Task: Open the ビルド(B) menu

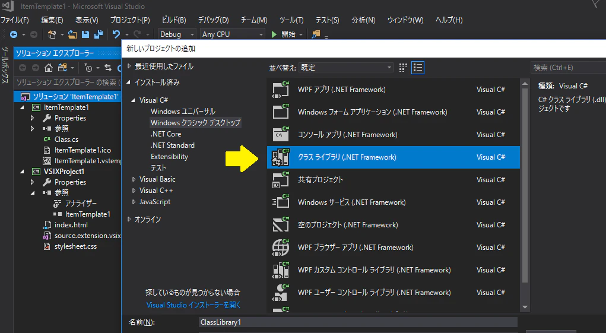Action: pyautogui.click(x=174, y=20)
